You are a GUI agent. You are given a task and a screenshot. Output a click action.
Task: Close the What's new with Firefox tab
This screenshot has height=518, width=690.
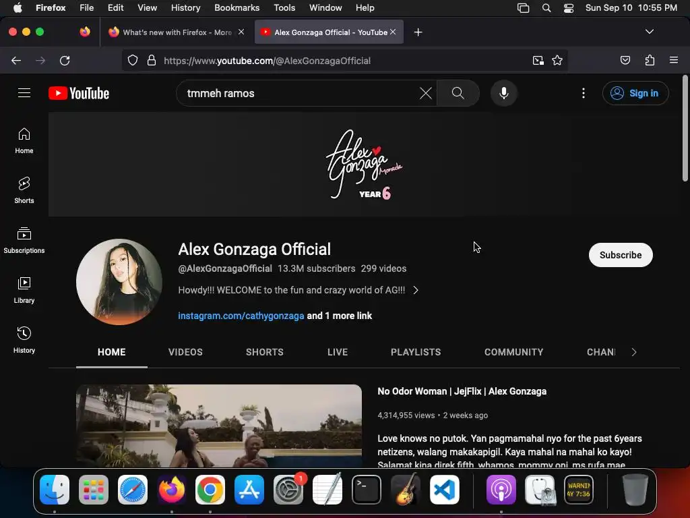coord(241,32)
